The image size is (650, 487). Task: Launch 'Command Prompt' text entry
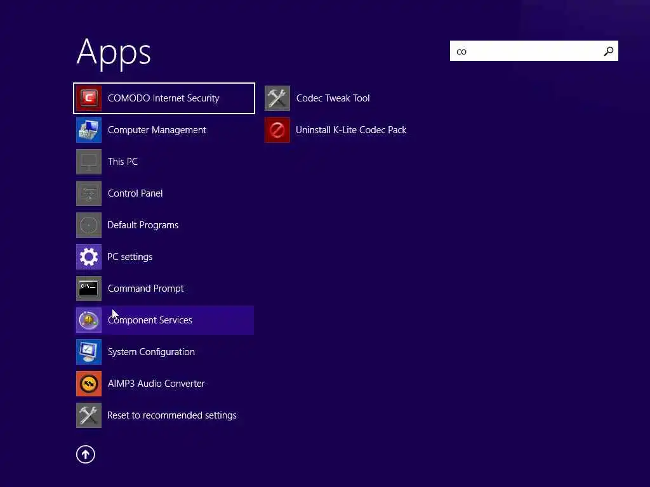[x=145, y=289]
